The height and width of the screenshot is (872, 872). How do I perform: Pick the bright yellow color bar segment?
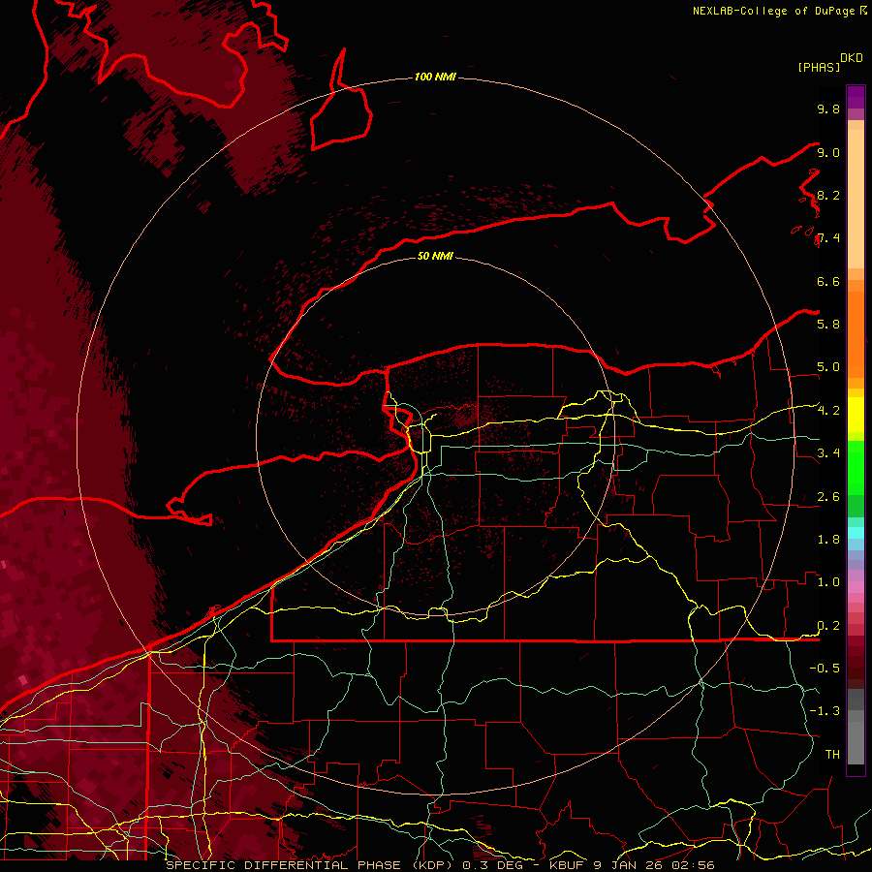856,415
